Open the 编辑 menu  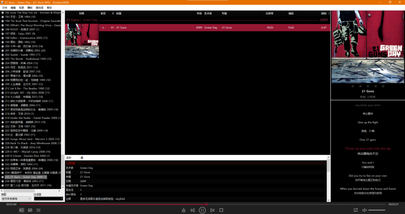[13, 8]
